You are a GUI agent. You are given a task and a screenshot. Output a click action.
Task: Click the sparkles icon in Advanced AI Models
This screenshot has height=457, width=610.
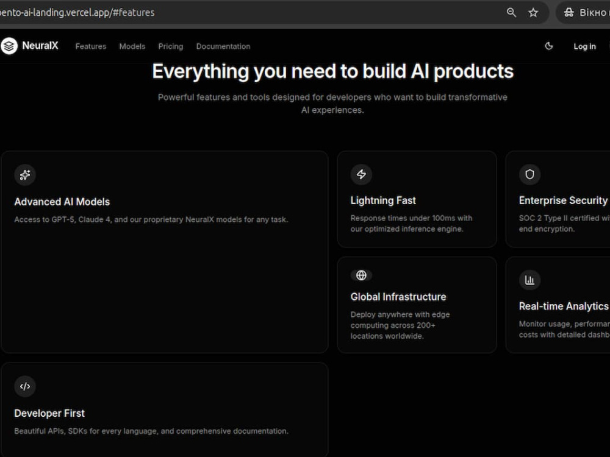pos(25,175)
